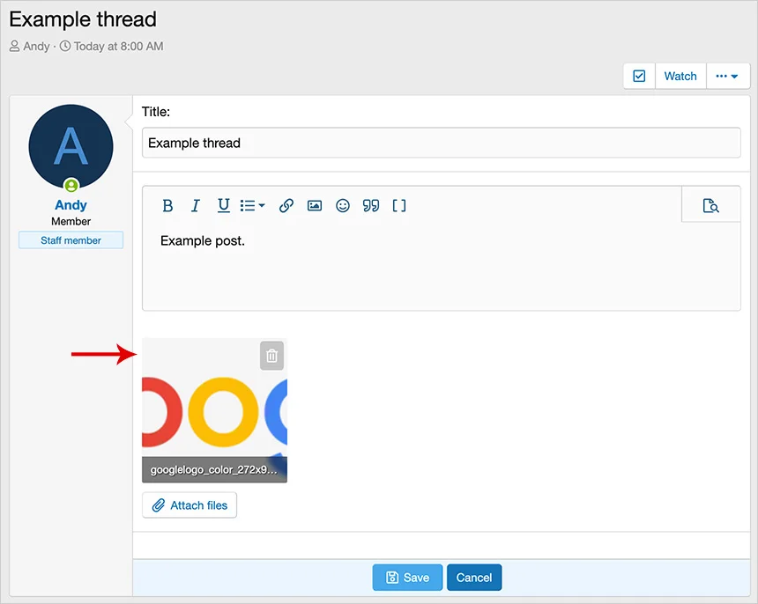This screenshot has width=758, height=604.
Task: Apply underline formatting to text
Action: 224,206
